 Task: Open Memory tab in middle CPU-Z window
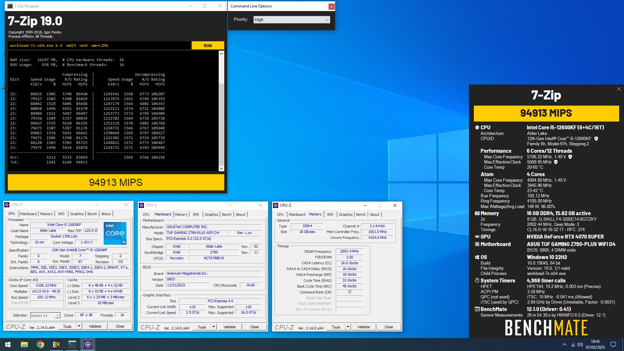click(x=181, y=214)
